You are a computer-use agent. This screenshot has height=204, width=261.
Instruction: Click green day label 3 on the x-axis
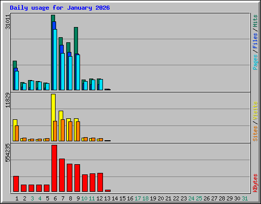pos(32,198)
